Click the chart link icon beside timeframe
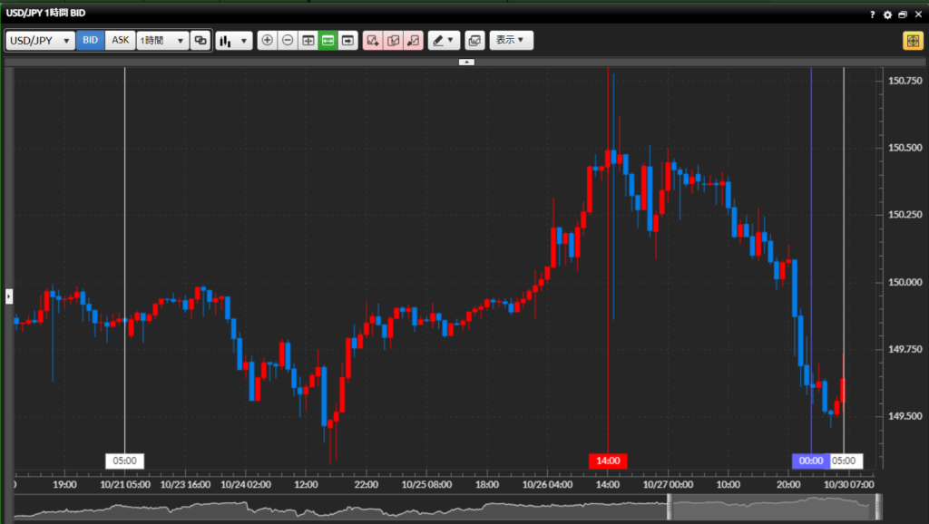 [x=200, y=41]
